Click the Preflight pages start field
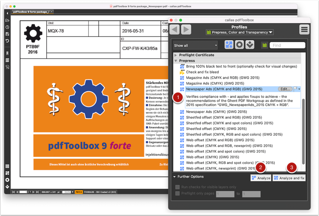Image resolution: width=319 pixels, height=216 pixels. click(225, 194)
